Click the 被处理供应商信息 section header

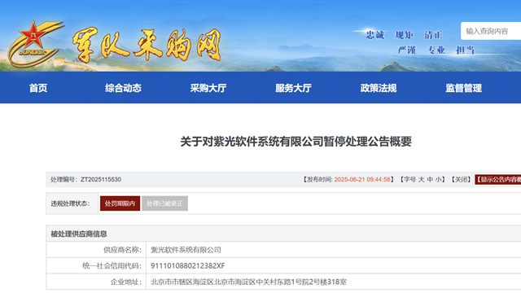[x=79, y=234]
